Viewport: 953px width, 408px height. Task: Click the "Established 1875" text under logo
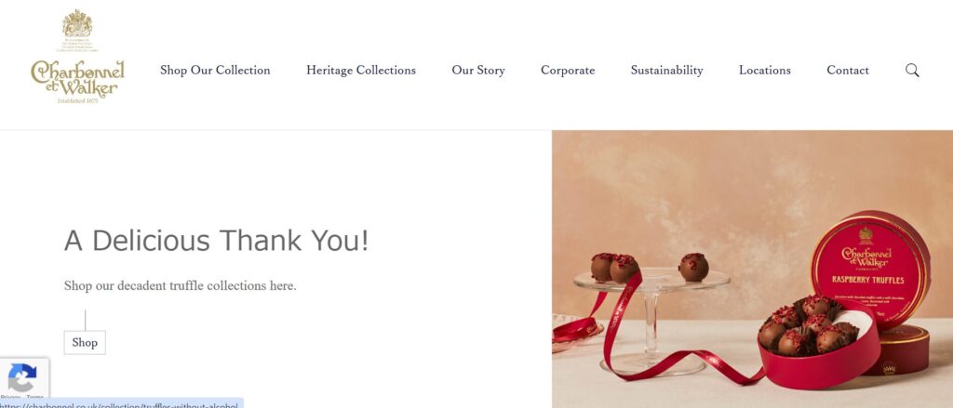(x=77, y=100)
